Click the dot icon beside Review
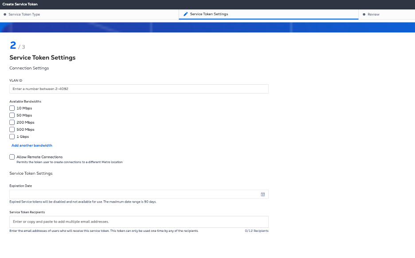415x258 pixels. pos(364,15)
